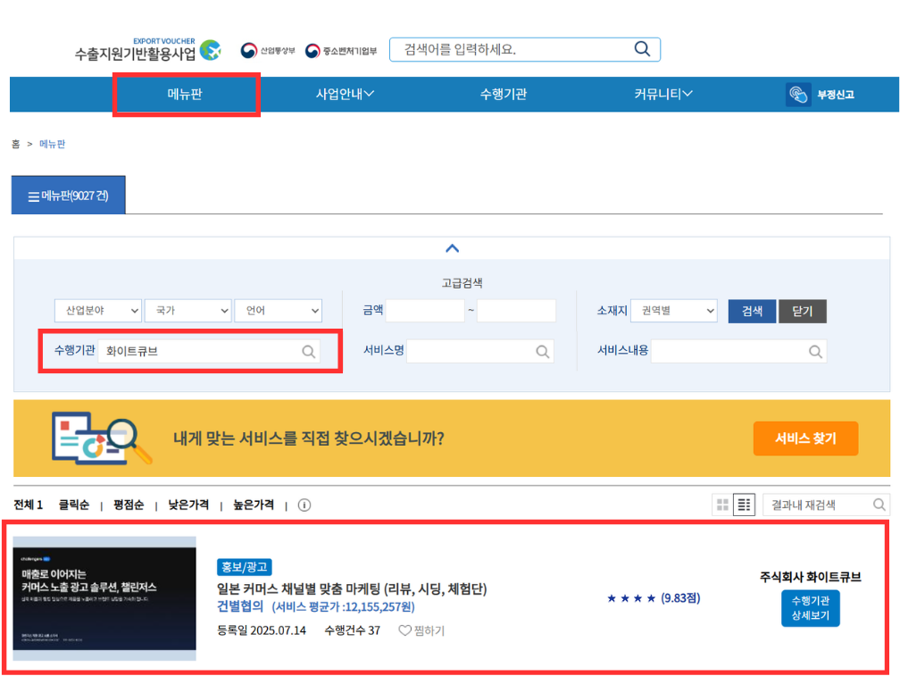
Task: Click the 홍보/광고 category tag
Action: (245, 567)
